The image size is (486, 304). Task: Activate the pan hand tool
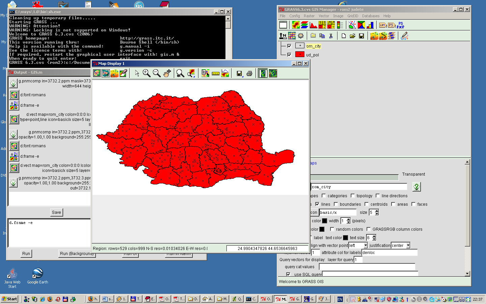tap(167, 73)
